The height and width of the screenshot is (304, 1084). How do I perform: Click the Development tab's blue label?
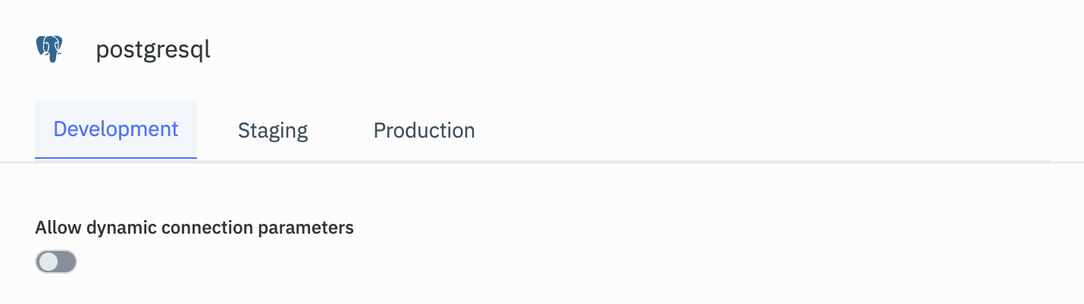tap(116, 129)
